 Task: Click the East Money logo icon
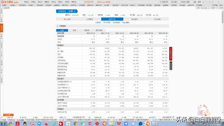click(x=2, y=2)
